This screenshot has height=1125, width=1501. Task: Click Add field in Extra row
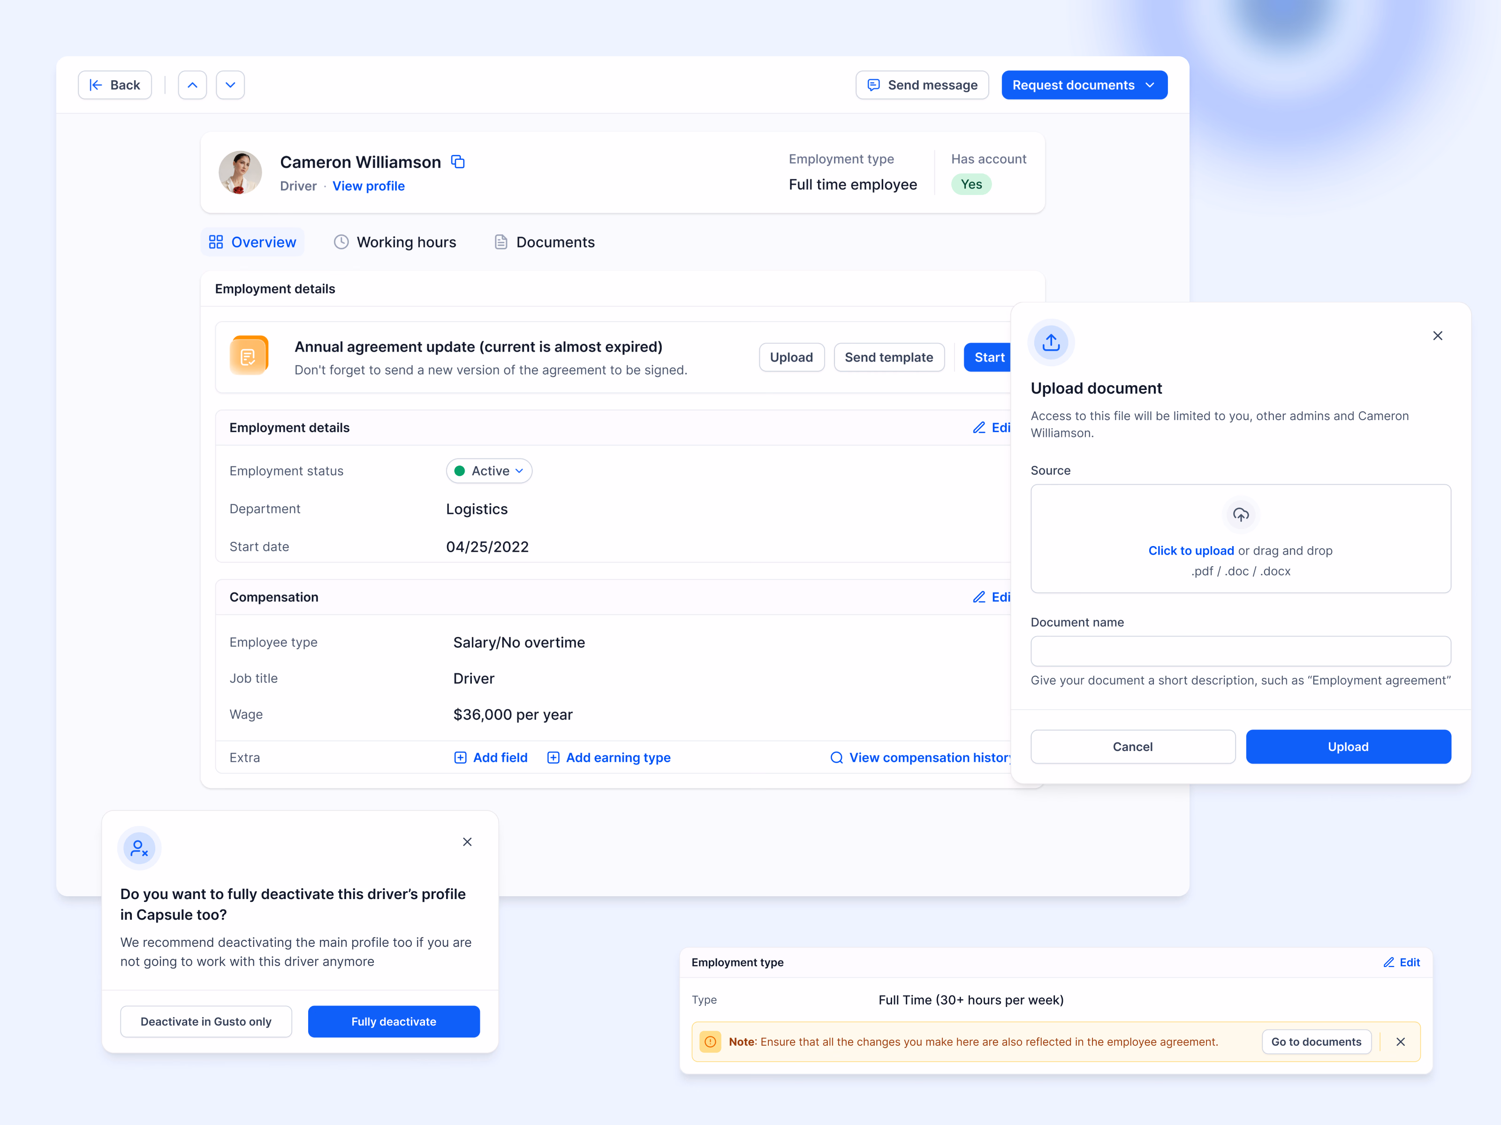point(490,757)
